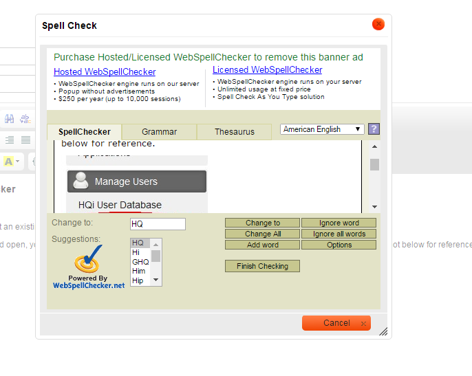Viewport: 472px width, 376px height.
Task: Switch to the SpellChecker tab
Action: pyautogui.click(x=84, y=132)
